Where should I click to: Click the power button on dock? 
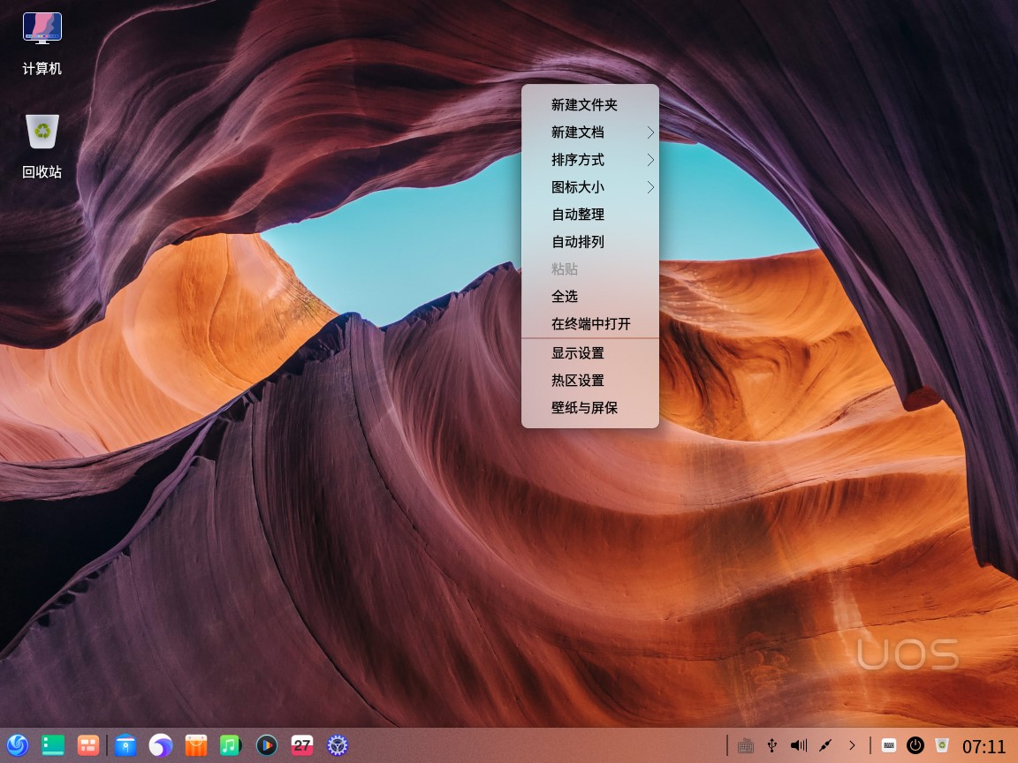click(915, 745)
